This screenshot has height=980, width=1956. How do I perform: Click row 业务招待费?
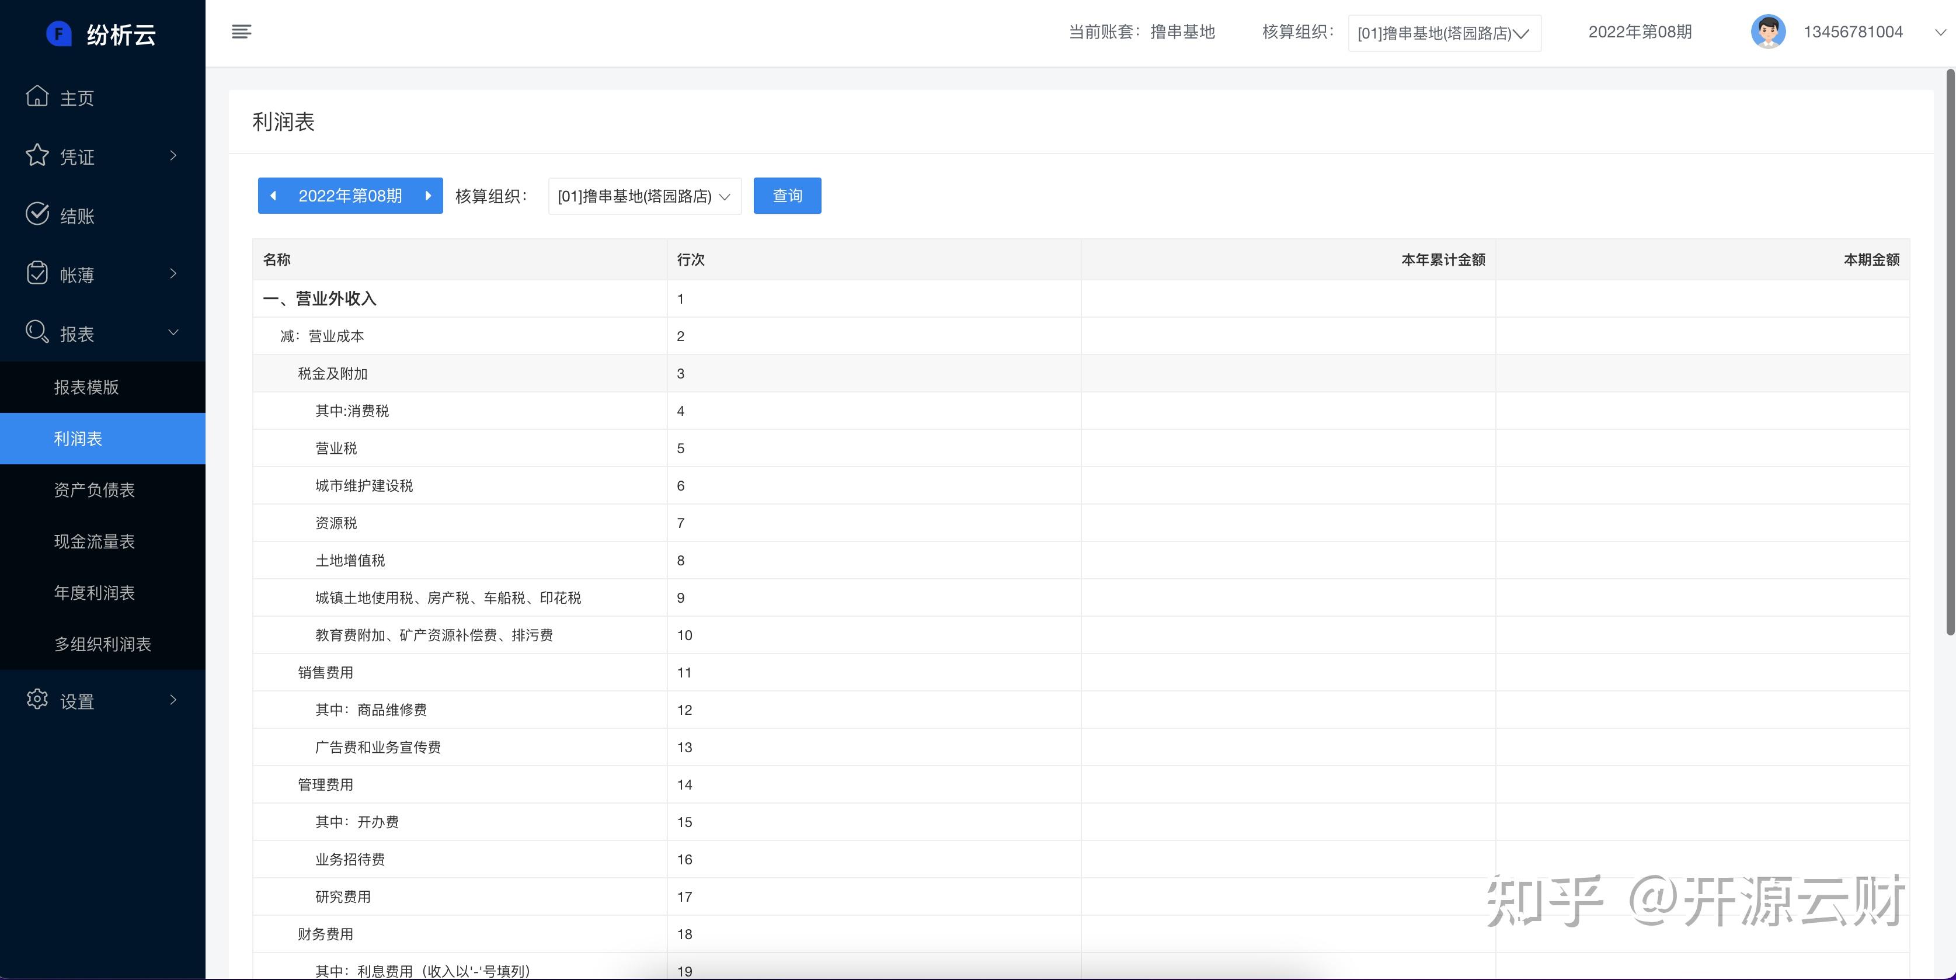[x=1081, y=859]
